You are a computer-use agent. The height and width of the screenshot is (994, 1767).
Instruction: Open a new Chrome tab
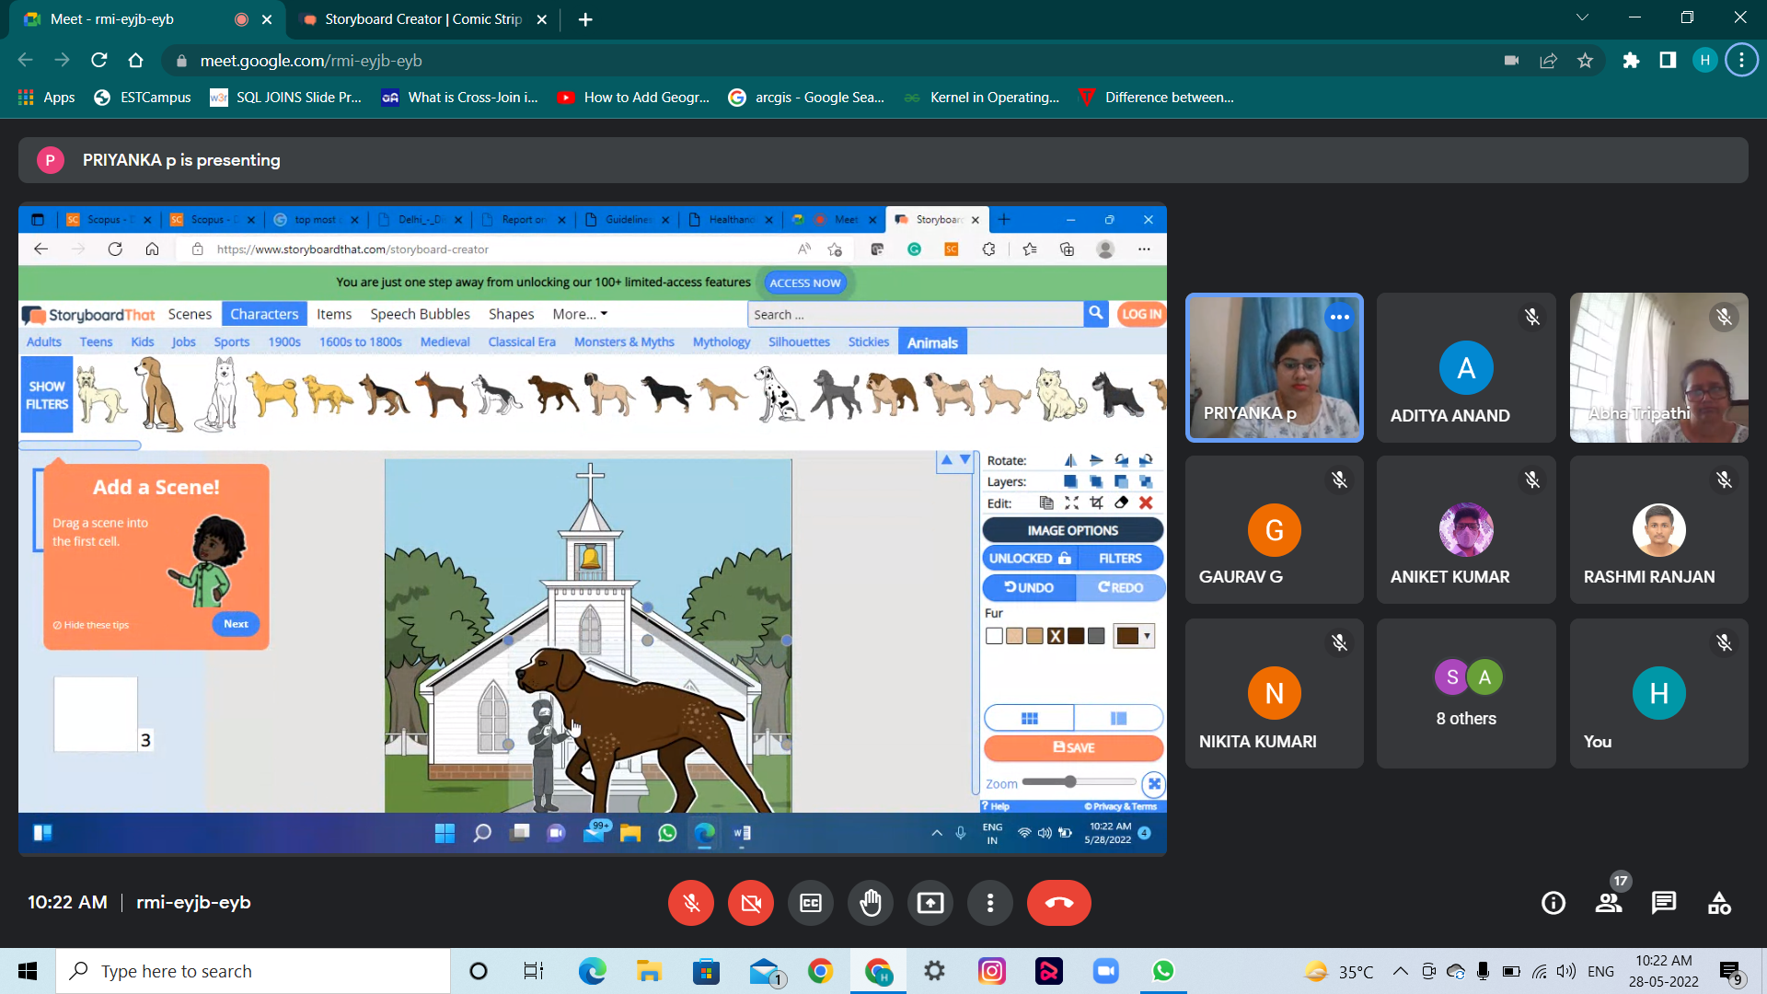[x=585, y=19]
